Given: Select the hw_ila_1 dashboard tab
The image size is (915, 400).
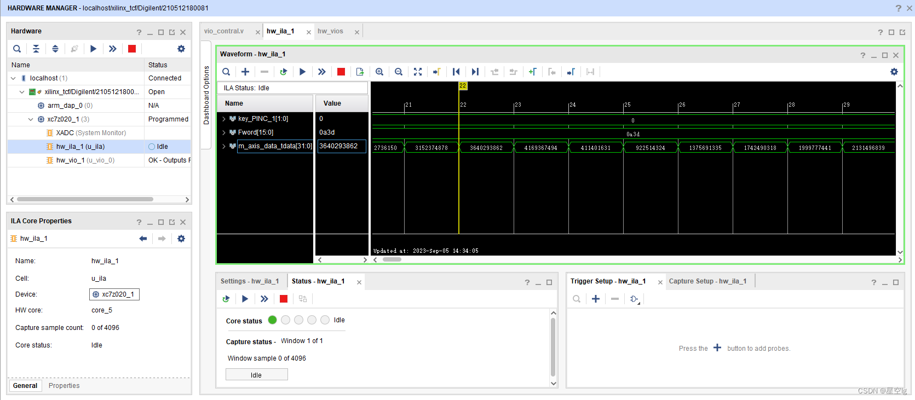Looking at the screenshot, I should pos(280,31).
